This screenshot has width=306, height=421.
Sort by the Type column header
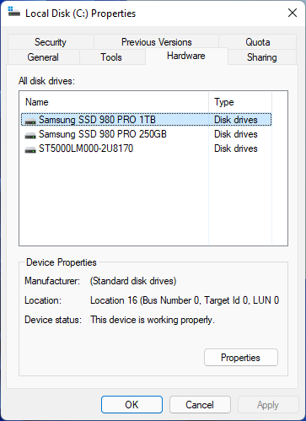240,102
